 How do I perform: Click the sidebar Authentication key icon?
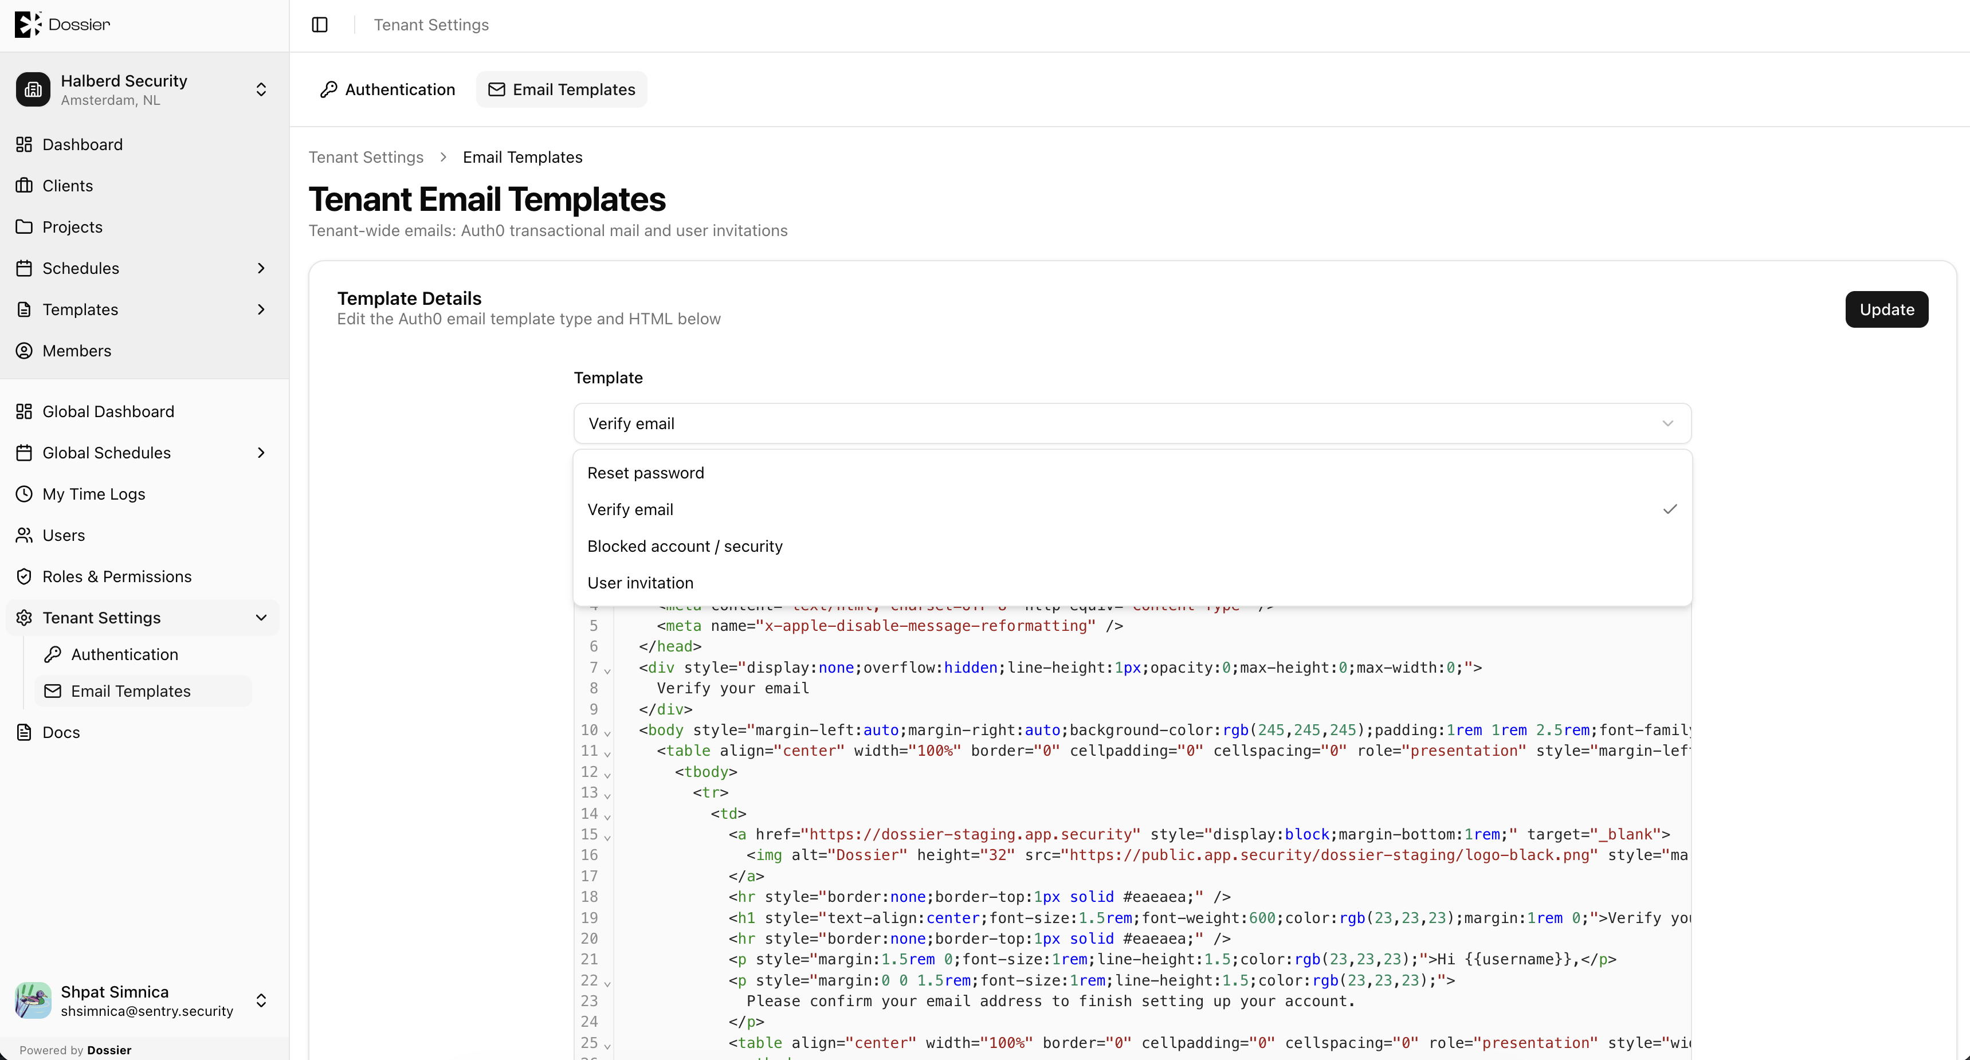coord(53,655)
